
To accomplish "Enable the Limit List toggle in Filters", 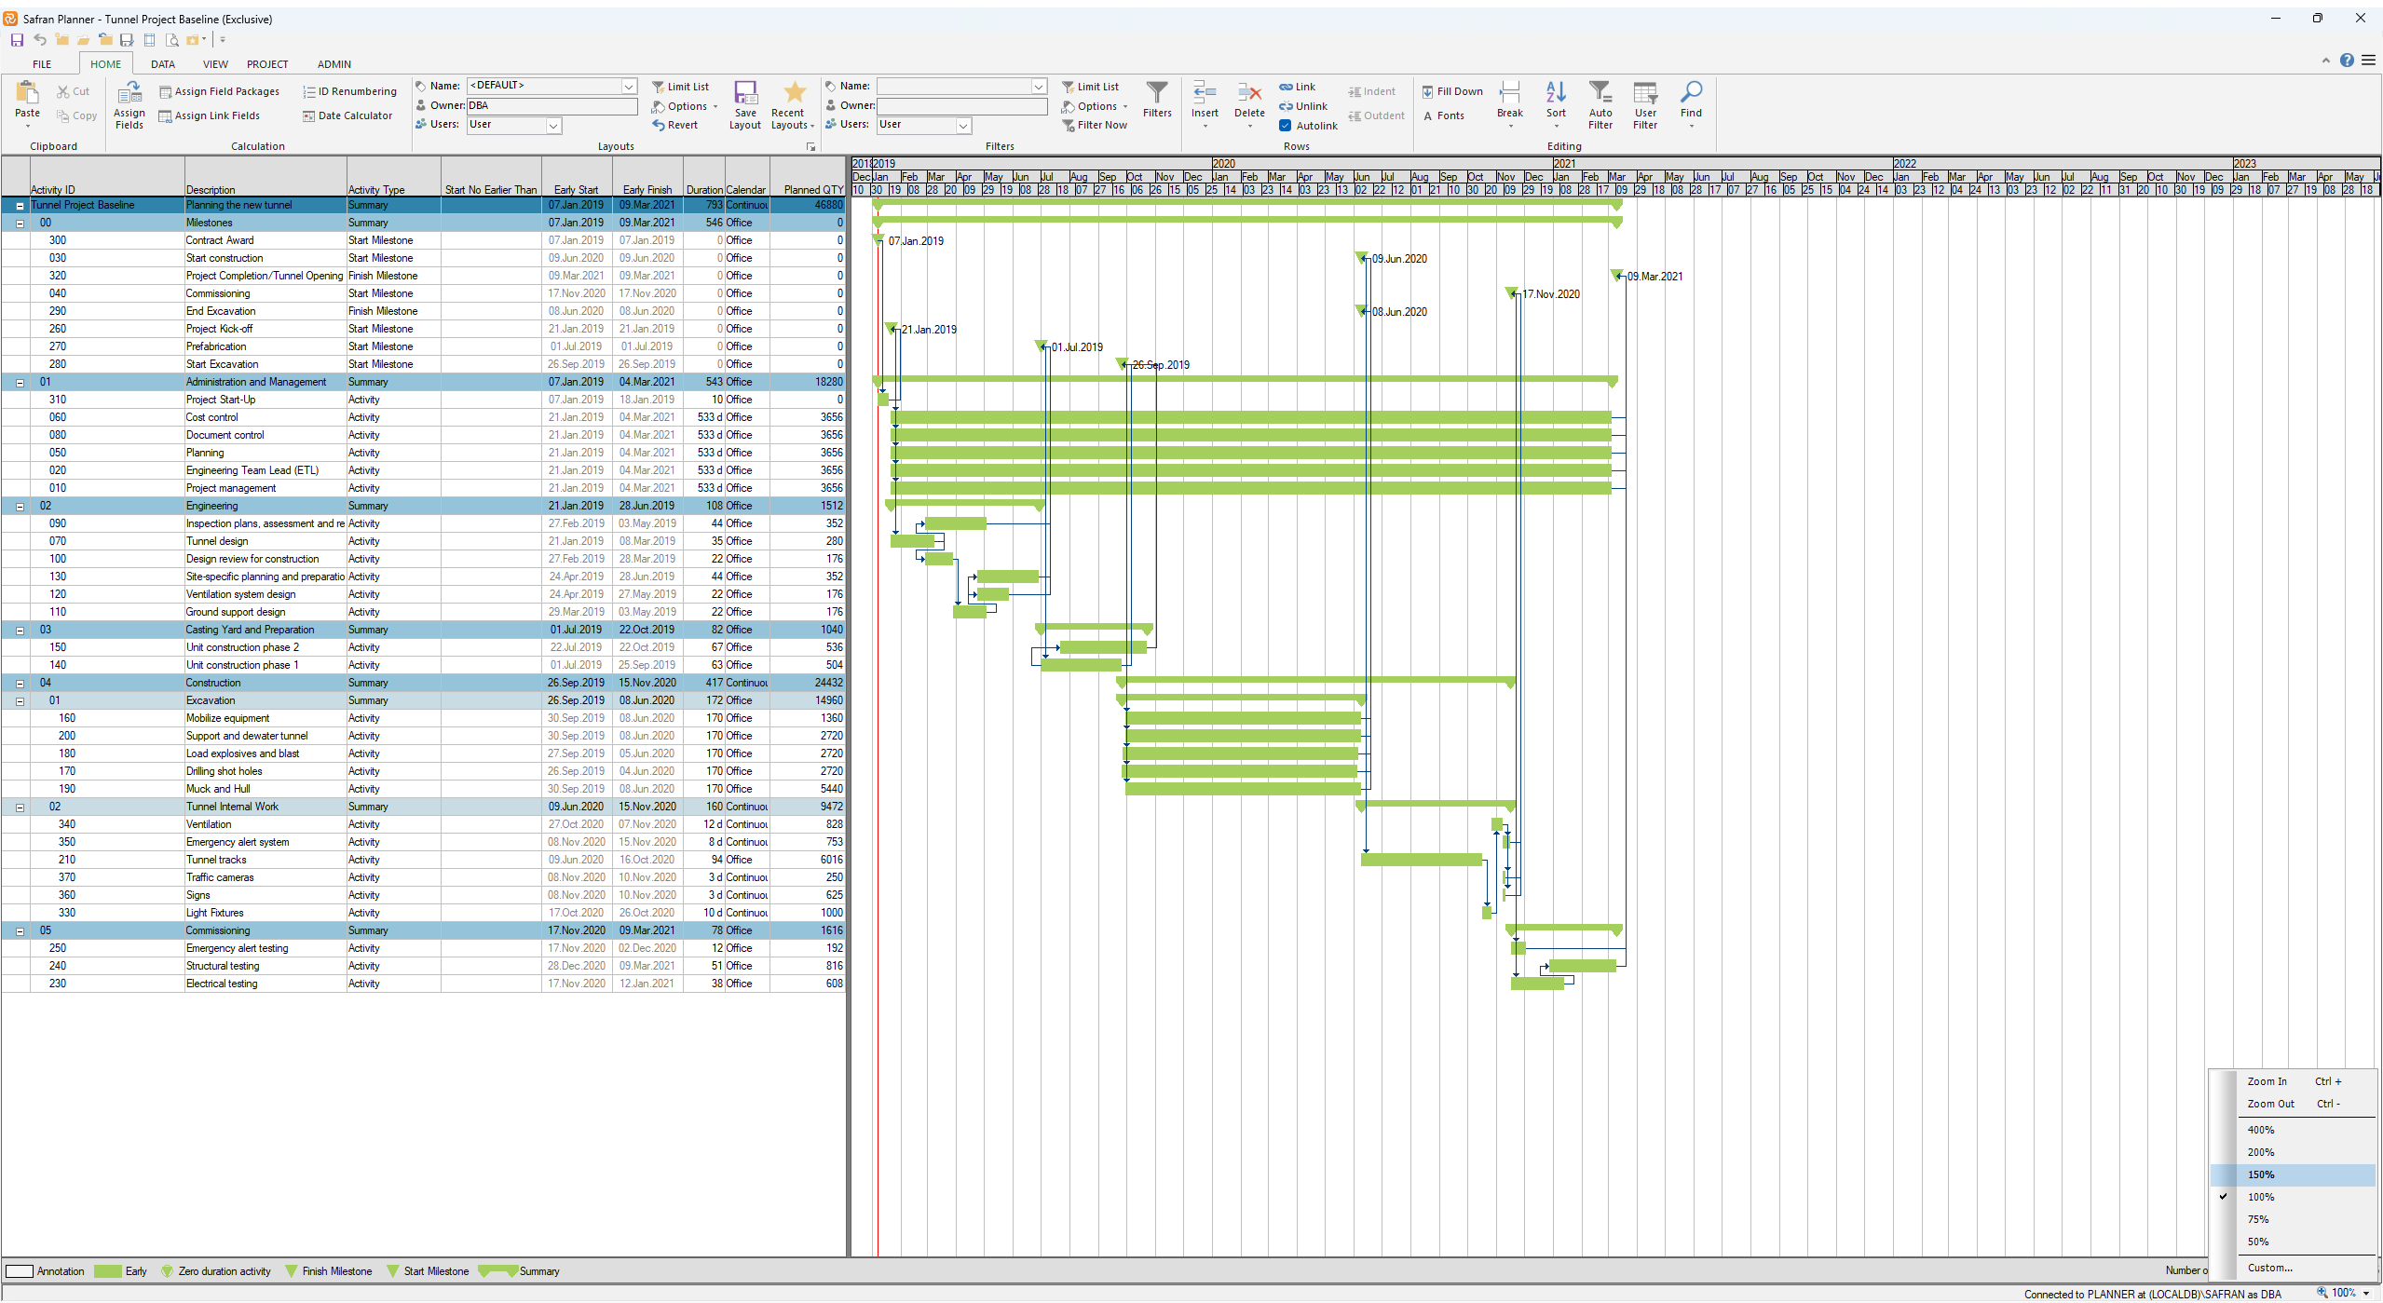I will 1096,88.
